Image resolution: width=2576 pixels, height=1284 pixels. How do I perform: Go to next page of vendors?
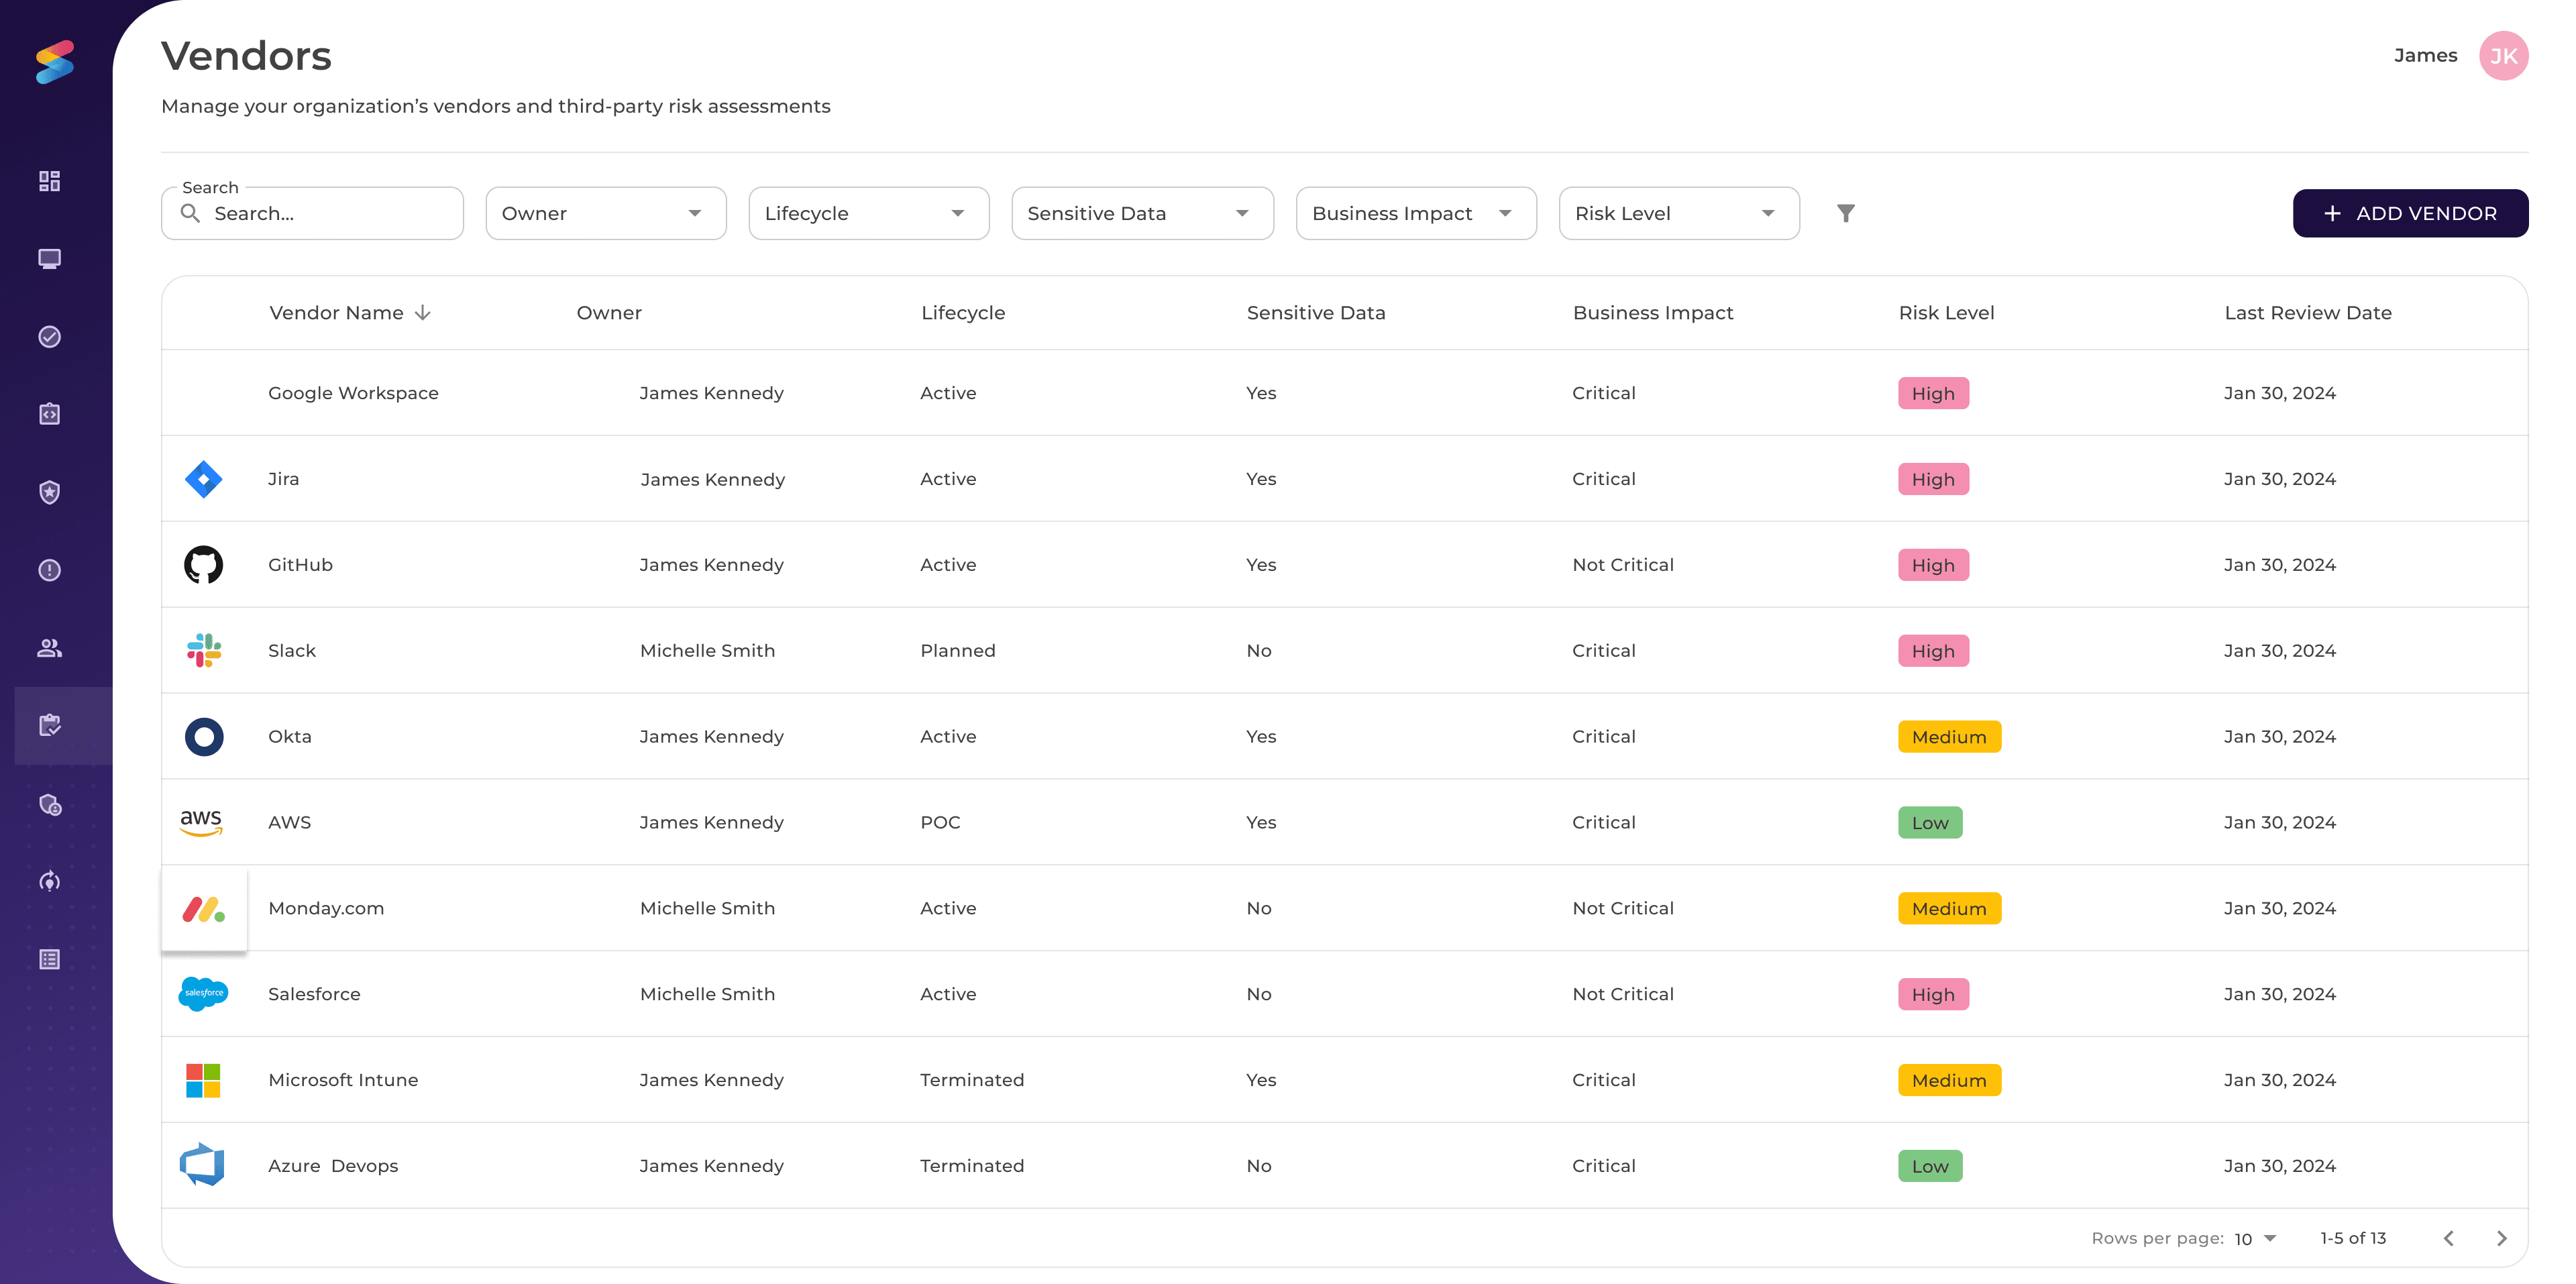pyautogui.click(x=2501, y=1239)
